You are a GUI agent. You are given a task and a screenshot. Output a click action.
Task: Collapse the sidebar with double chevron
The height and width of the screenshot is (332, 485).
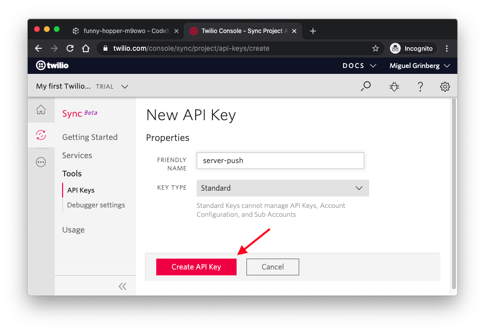123,286
